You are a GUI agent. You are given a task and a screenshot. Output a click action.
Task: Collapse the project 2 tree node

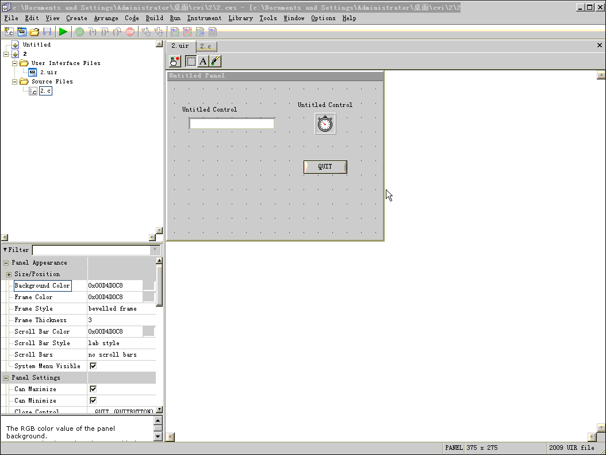(x=6, y=54)
